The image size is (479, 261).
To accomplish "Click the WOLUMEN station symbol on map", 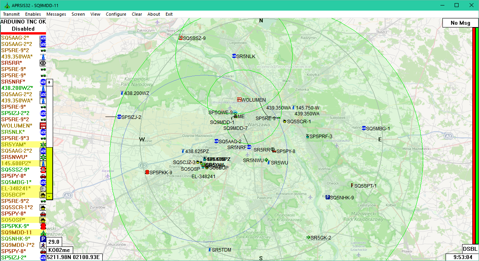I will 239,100.
